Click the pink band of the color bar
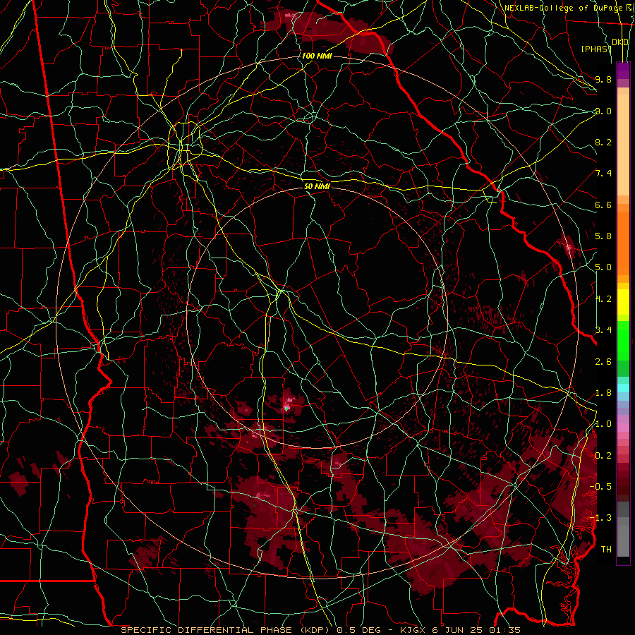This screenshot has width=635, height=635. [x=623, y=428]
